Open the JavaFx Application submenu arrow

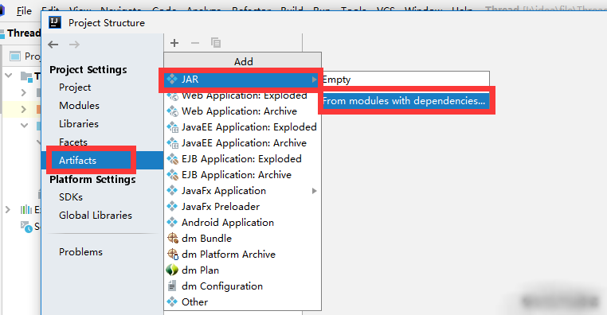[315, 191]
